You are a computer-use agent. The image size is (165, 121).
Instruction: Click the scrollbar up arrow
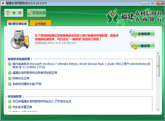point(158,53)
